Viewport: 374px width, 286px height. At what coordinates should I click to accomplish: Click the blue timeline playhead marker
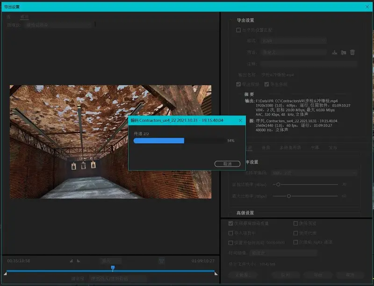coord(113,268)
